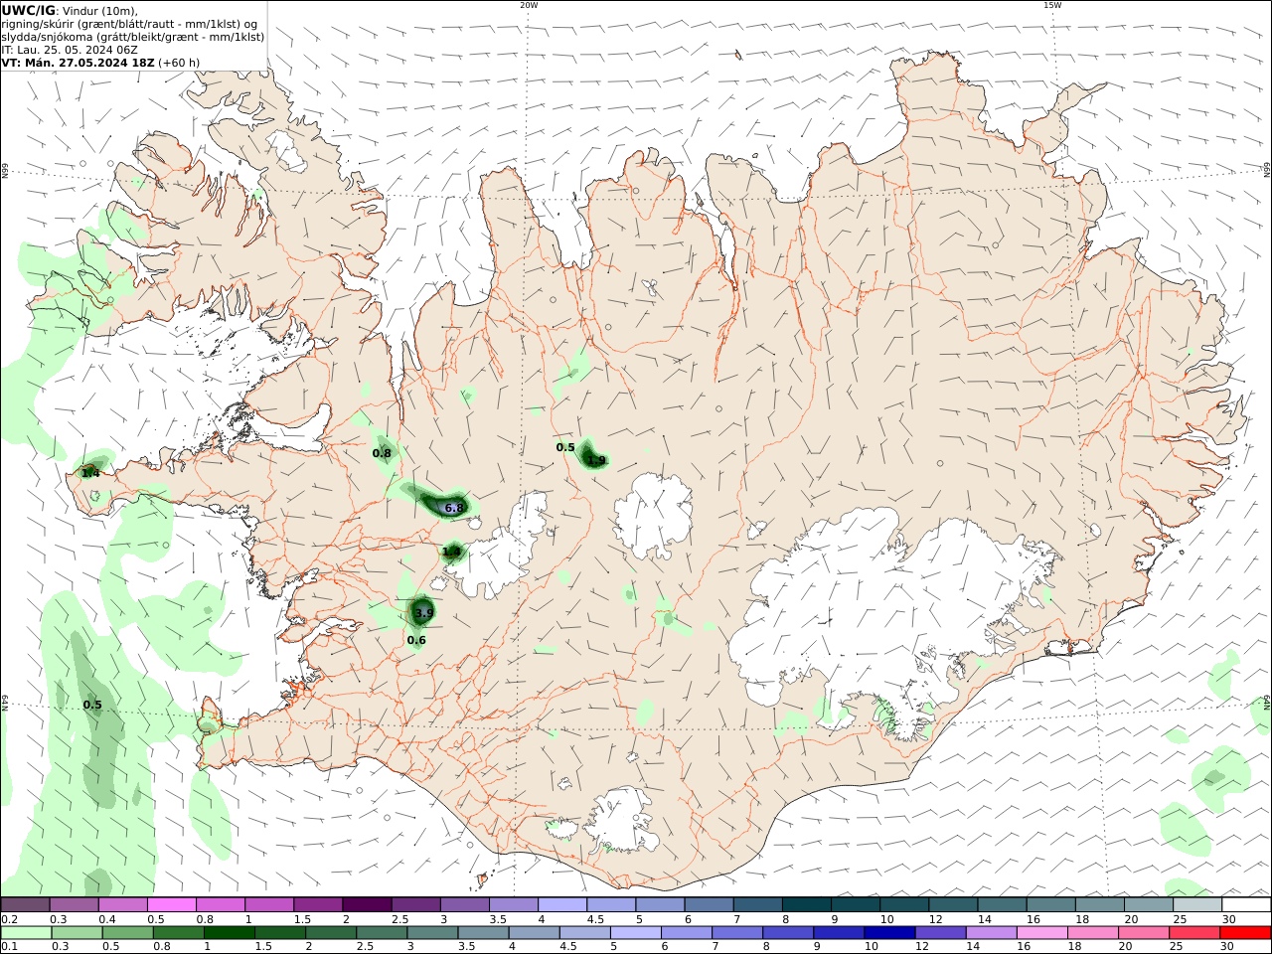This screenshot has width=1272, height=954.
Task: Click the 6.8 precipitation value on the map
Action: tap(454, 508)
